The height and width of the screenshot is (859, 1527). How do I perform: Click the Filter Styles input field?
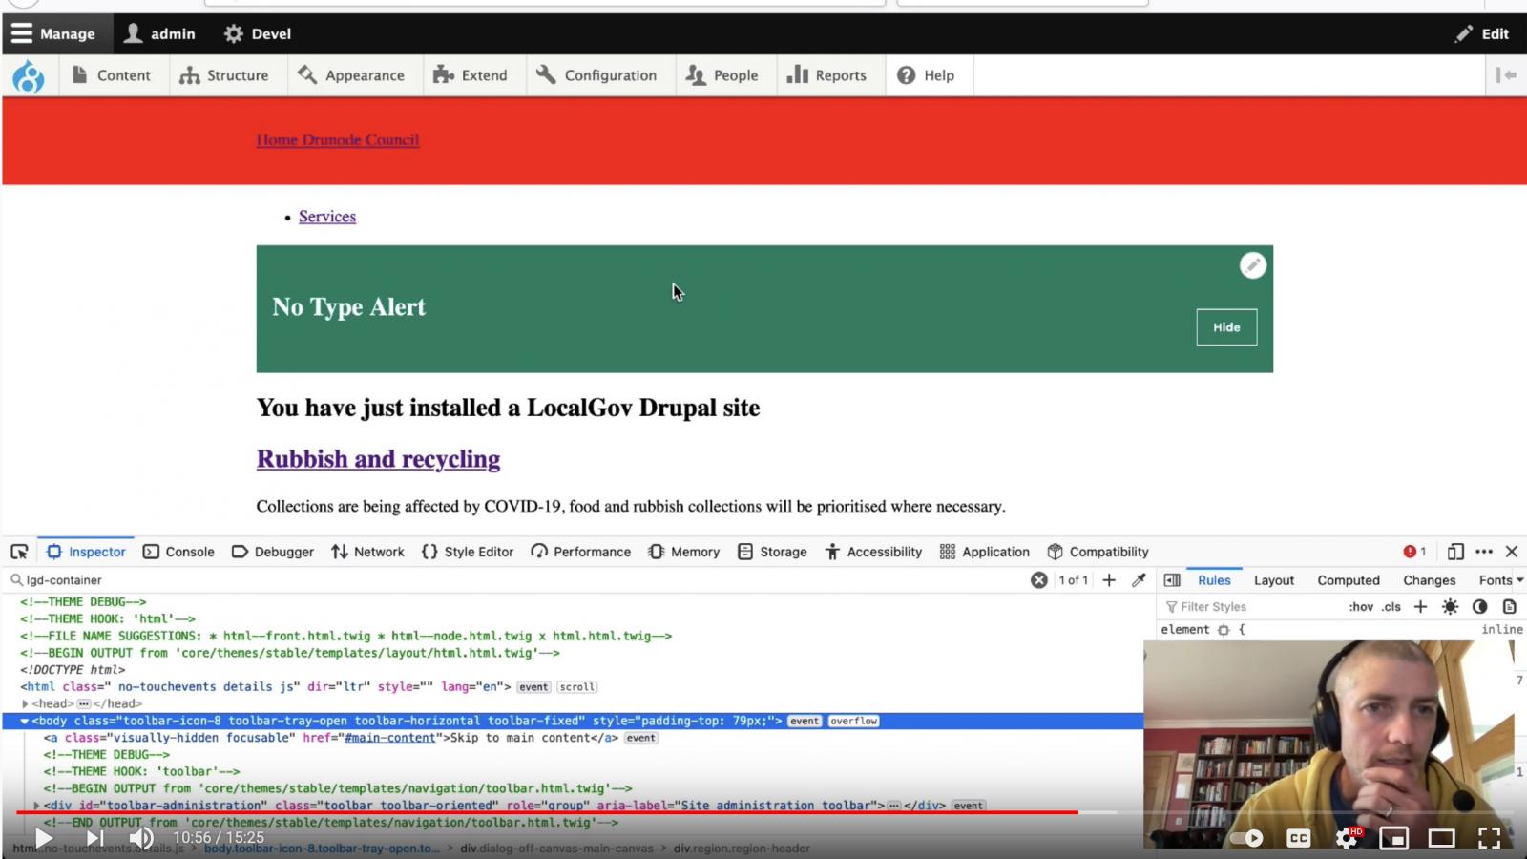[x=1250, y=607]
